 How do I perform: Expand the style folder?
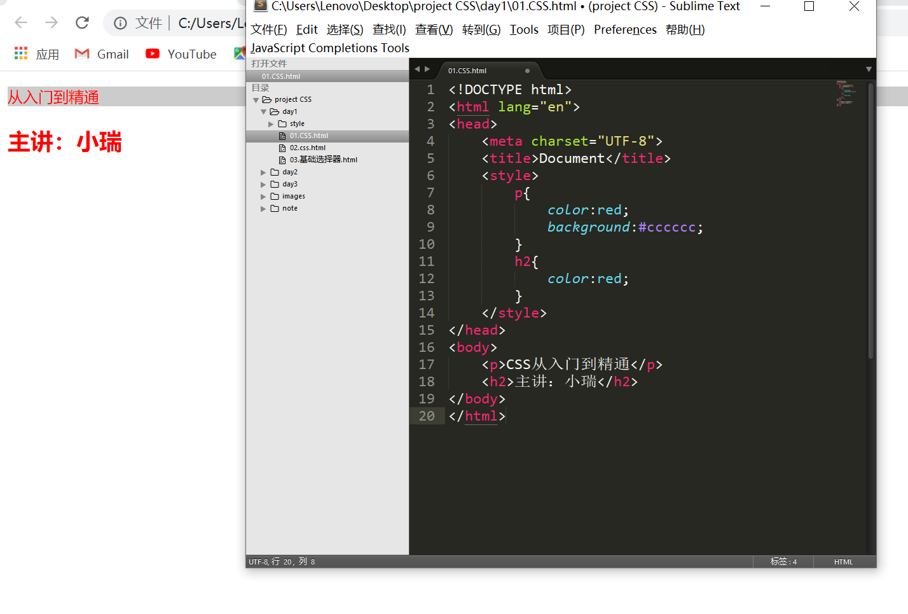tap(271, 124)
